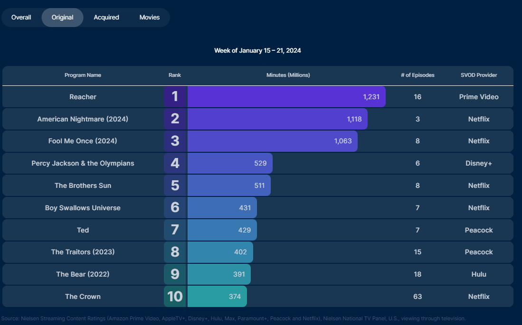522x325 pixels.
Task: Click the Reacher program name
Action: pos(83,97)
